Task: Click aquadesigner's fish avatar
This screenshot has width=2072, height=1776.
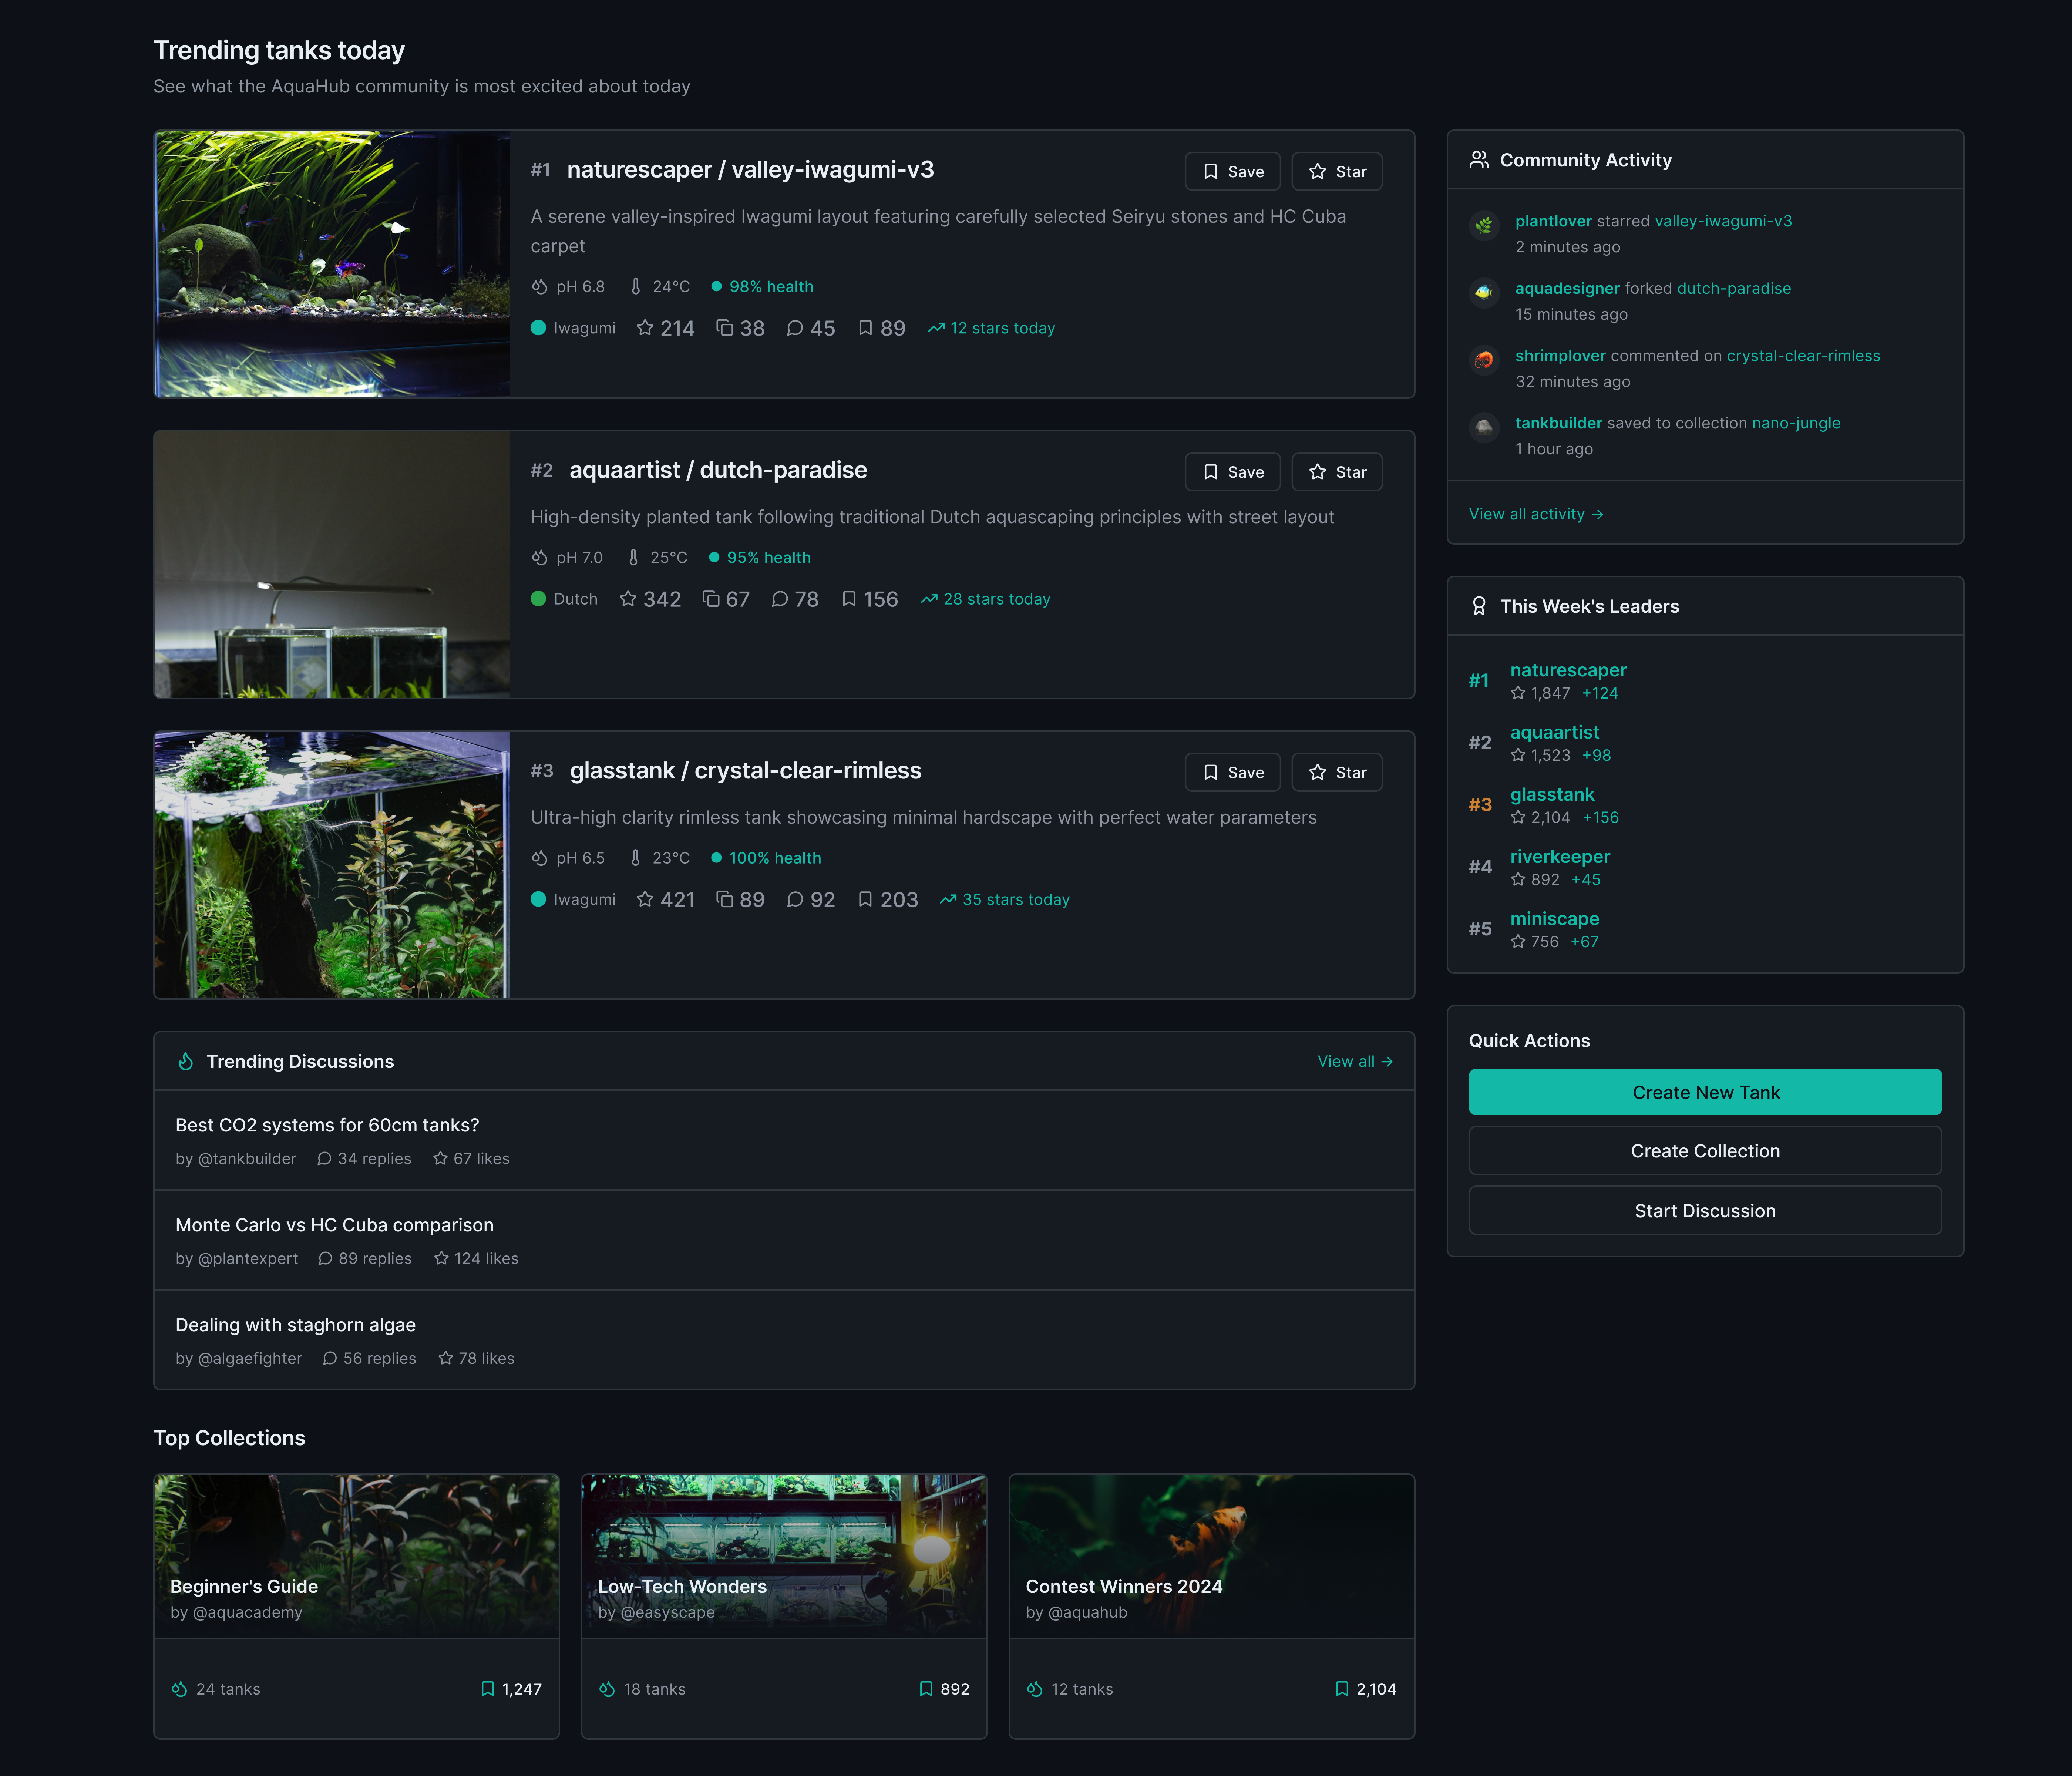Action: (x=1484, y=293)
